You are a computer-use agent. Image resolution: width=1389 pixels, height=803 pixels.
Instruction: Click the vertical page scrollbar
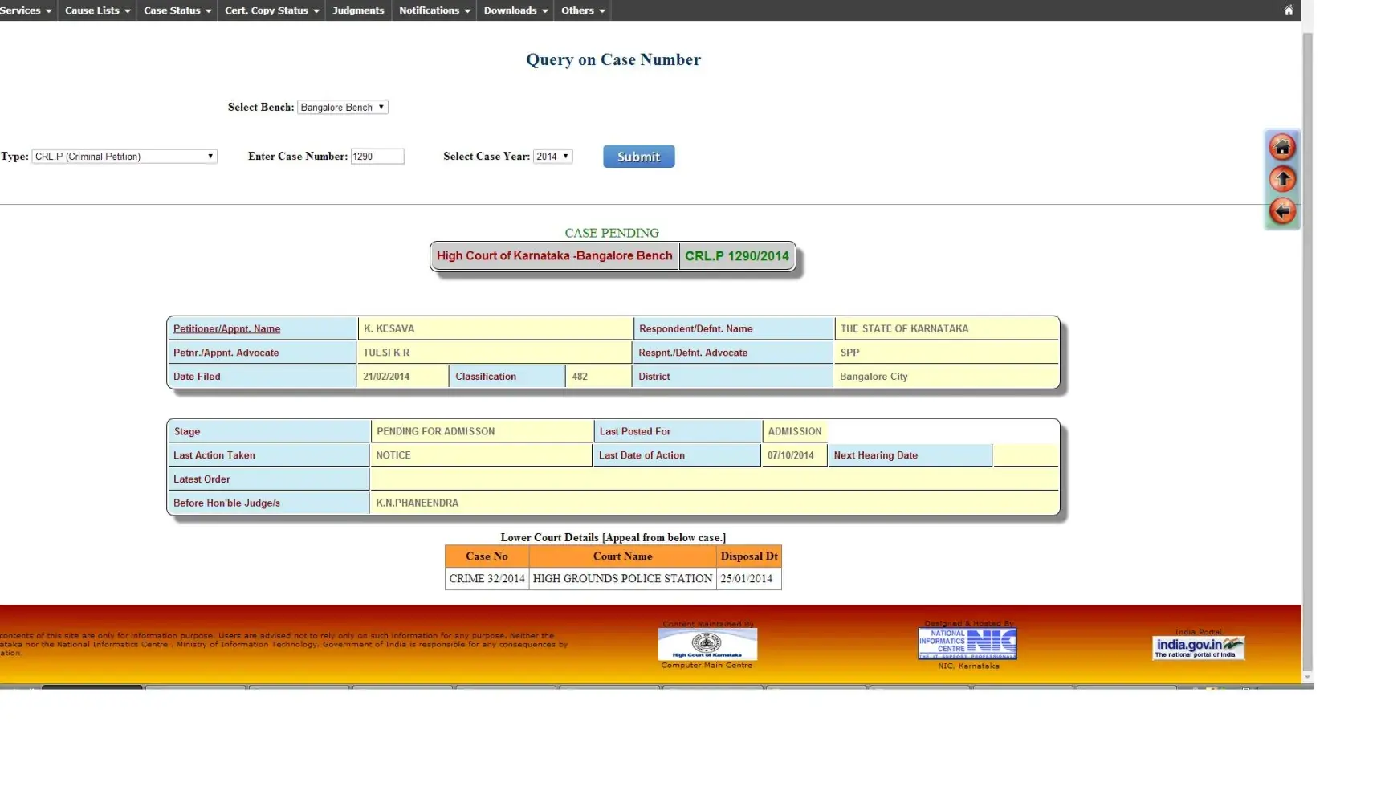(x=1307, y=321)
